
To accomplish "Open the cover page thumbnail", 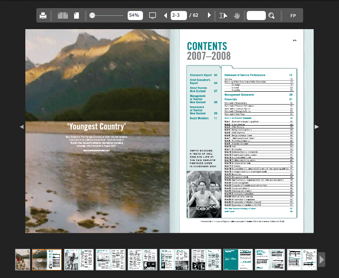I will pos(22,259).
